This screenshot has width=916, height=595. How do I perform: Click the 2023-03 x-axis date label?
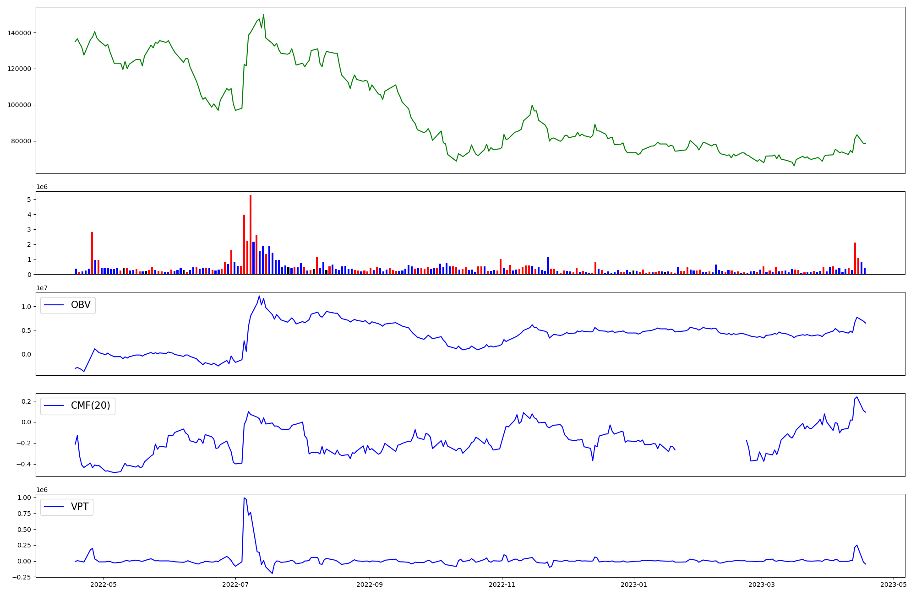pyautogui.click(x=761, y=584)
